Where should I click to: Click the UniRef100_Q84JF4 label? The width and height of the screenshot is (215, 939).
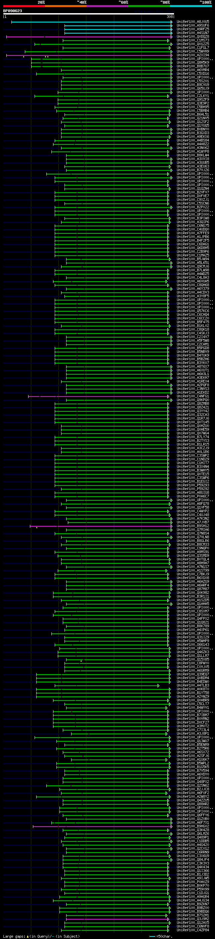point(193,860)
